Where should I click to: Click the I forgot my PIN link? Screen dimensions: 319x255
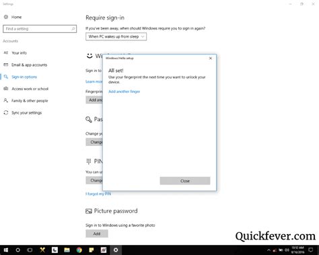tap(98, 194)
